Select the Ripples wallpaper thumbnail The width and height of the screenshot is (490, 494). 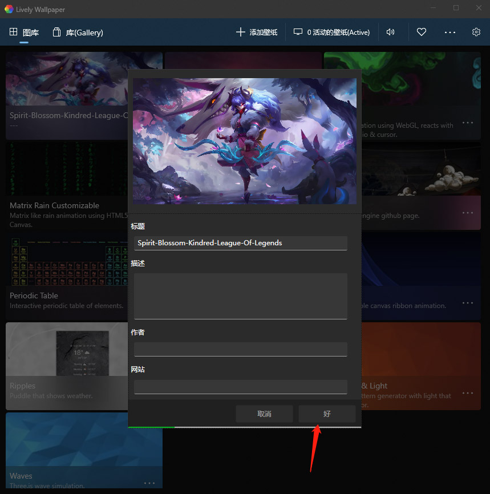pyautogui.click(x=67, y=349)
